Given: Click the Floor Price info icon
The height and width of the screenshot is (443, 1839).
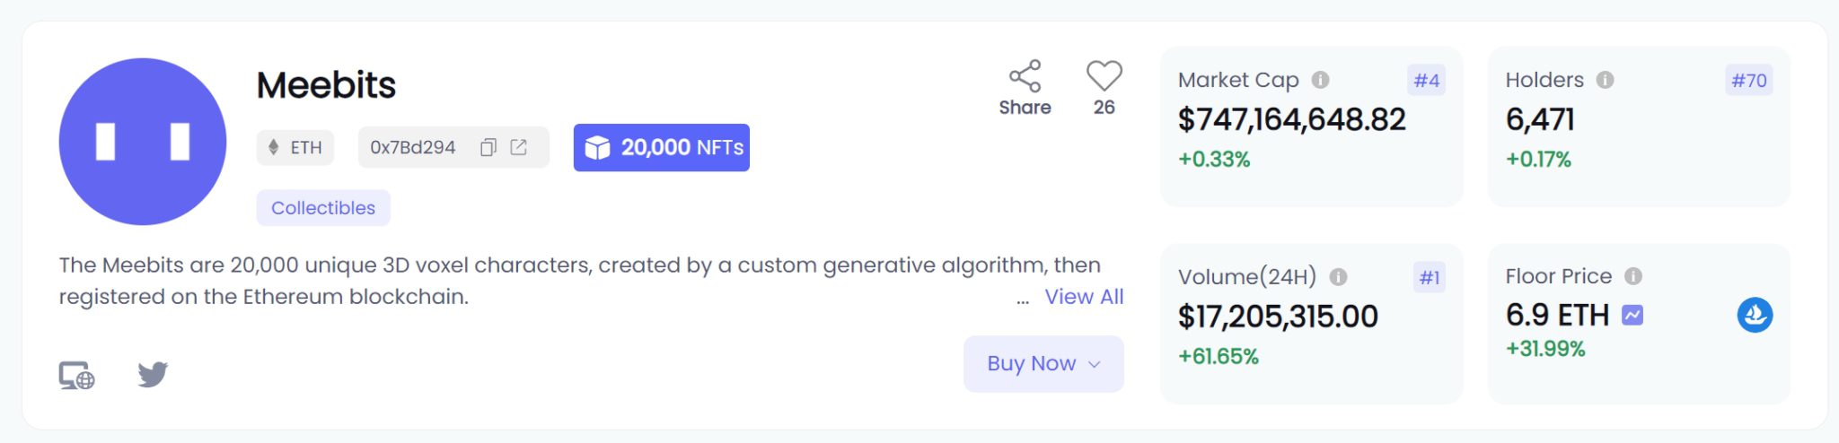Looking at the screenshot, I should (x=1633, y=276).
